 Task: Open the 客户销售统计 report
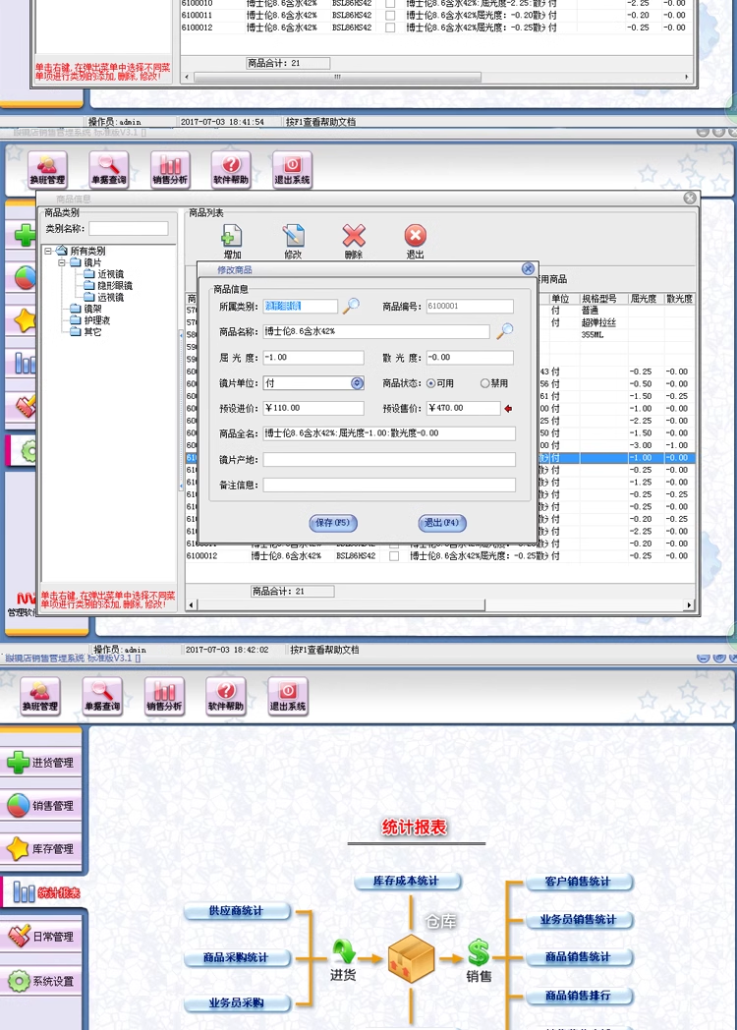coord(579,882)
